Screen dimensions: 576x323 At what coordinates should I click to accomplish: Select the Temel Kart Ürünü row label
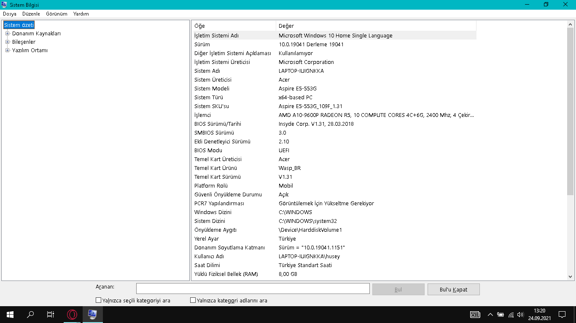click(x=215, y=168)
